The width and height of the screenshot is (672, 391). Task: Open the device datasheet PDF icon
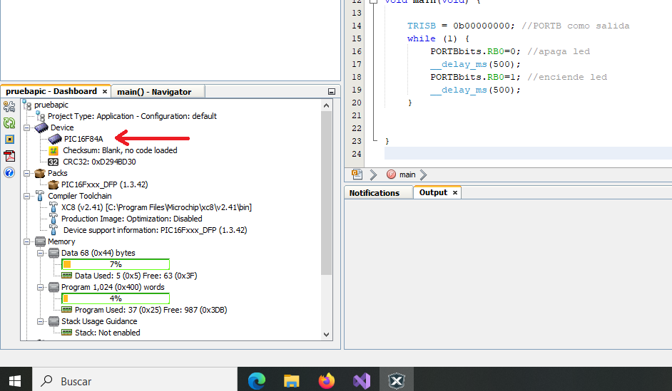(x=9, y=156)
